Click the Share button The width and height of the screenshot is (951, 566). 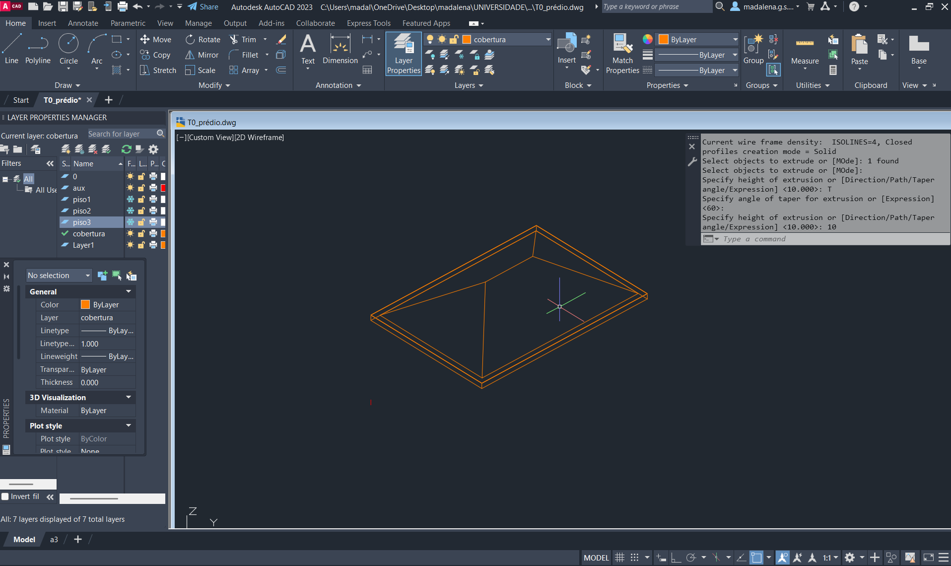pyautogui.click(x=203, y=6)
